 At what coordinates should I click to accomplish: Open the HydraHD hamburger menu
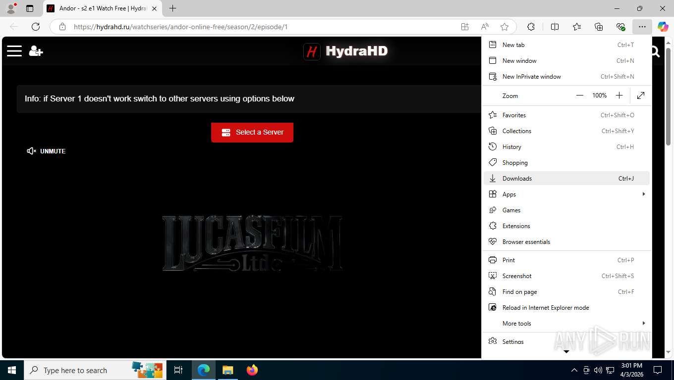click(x=14, y=51)
